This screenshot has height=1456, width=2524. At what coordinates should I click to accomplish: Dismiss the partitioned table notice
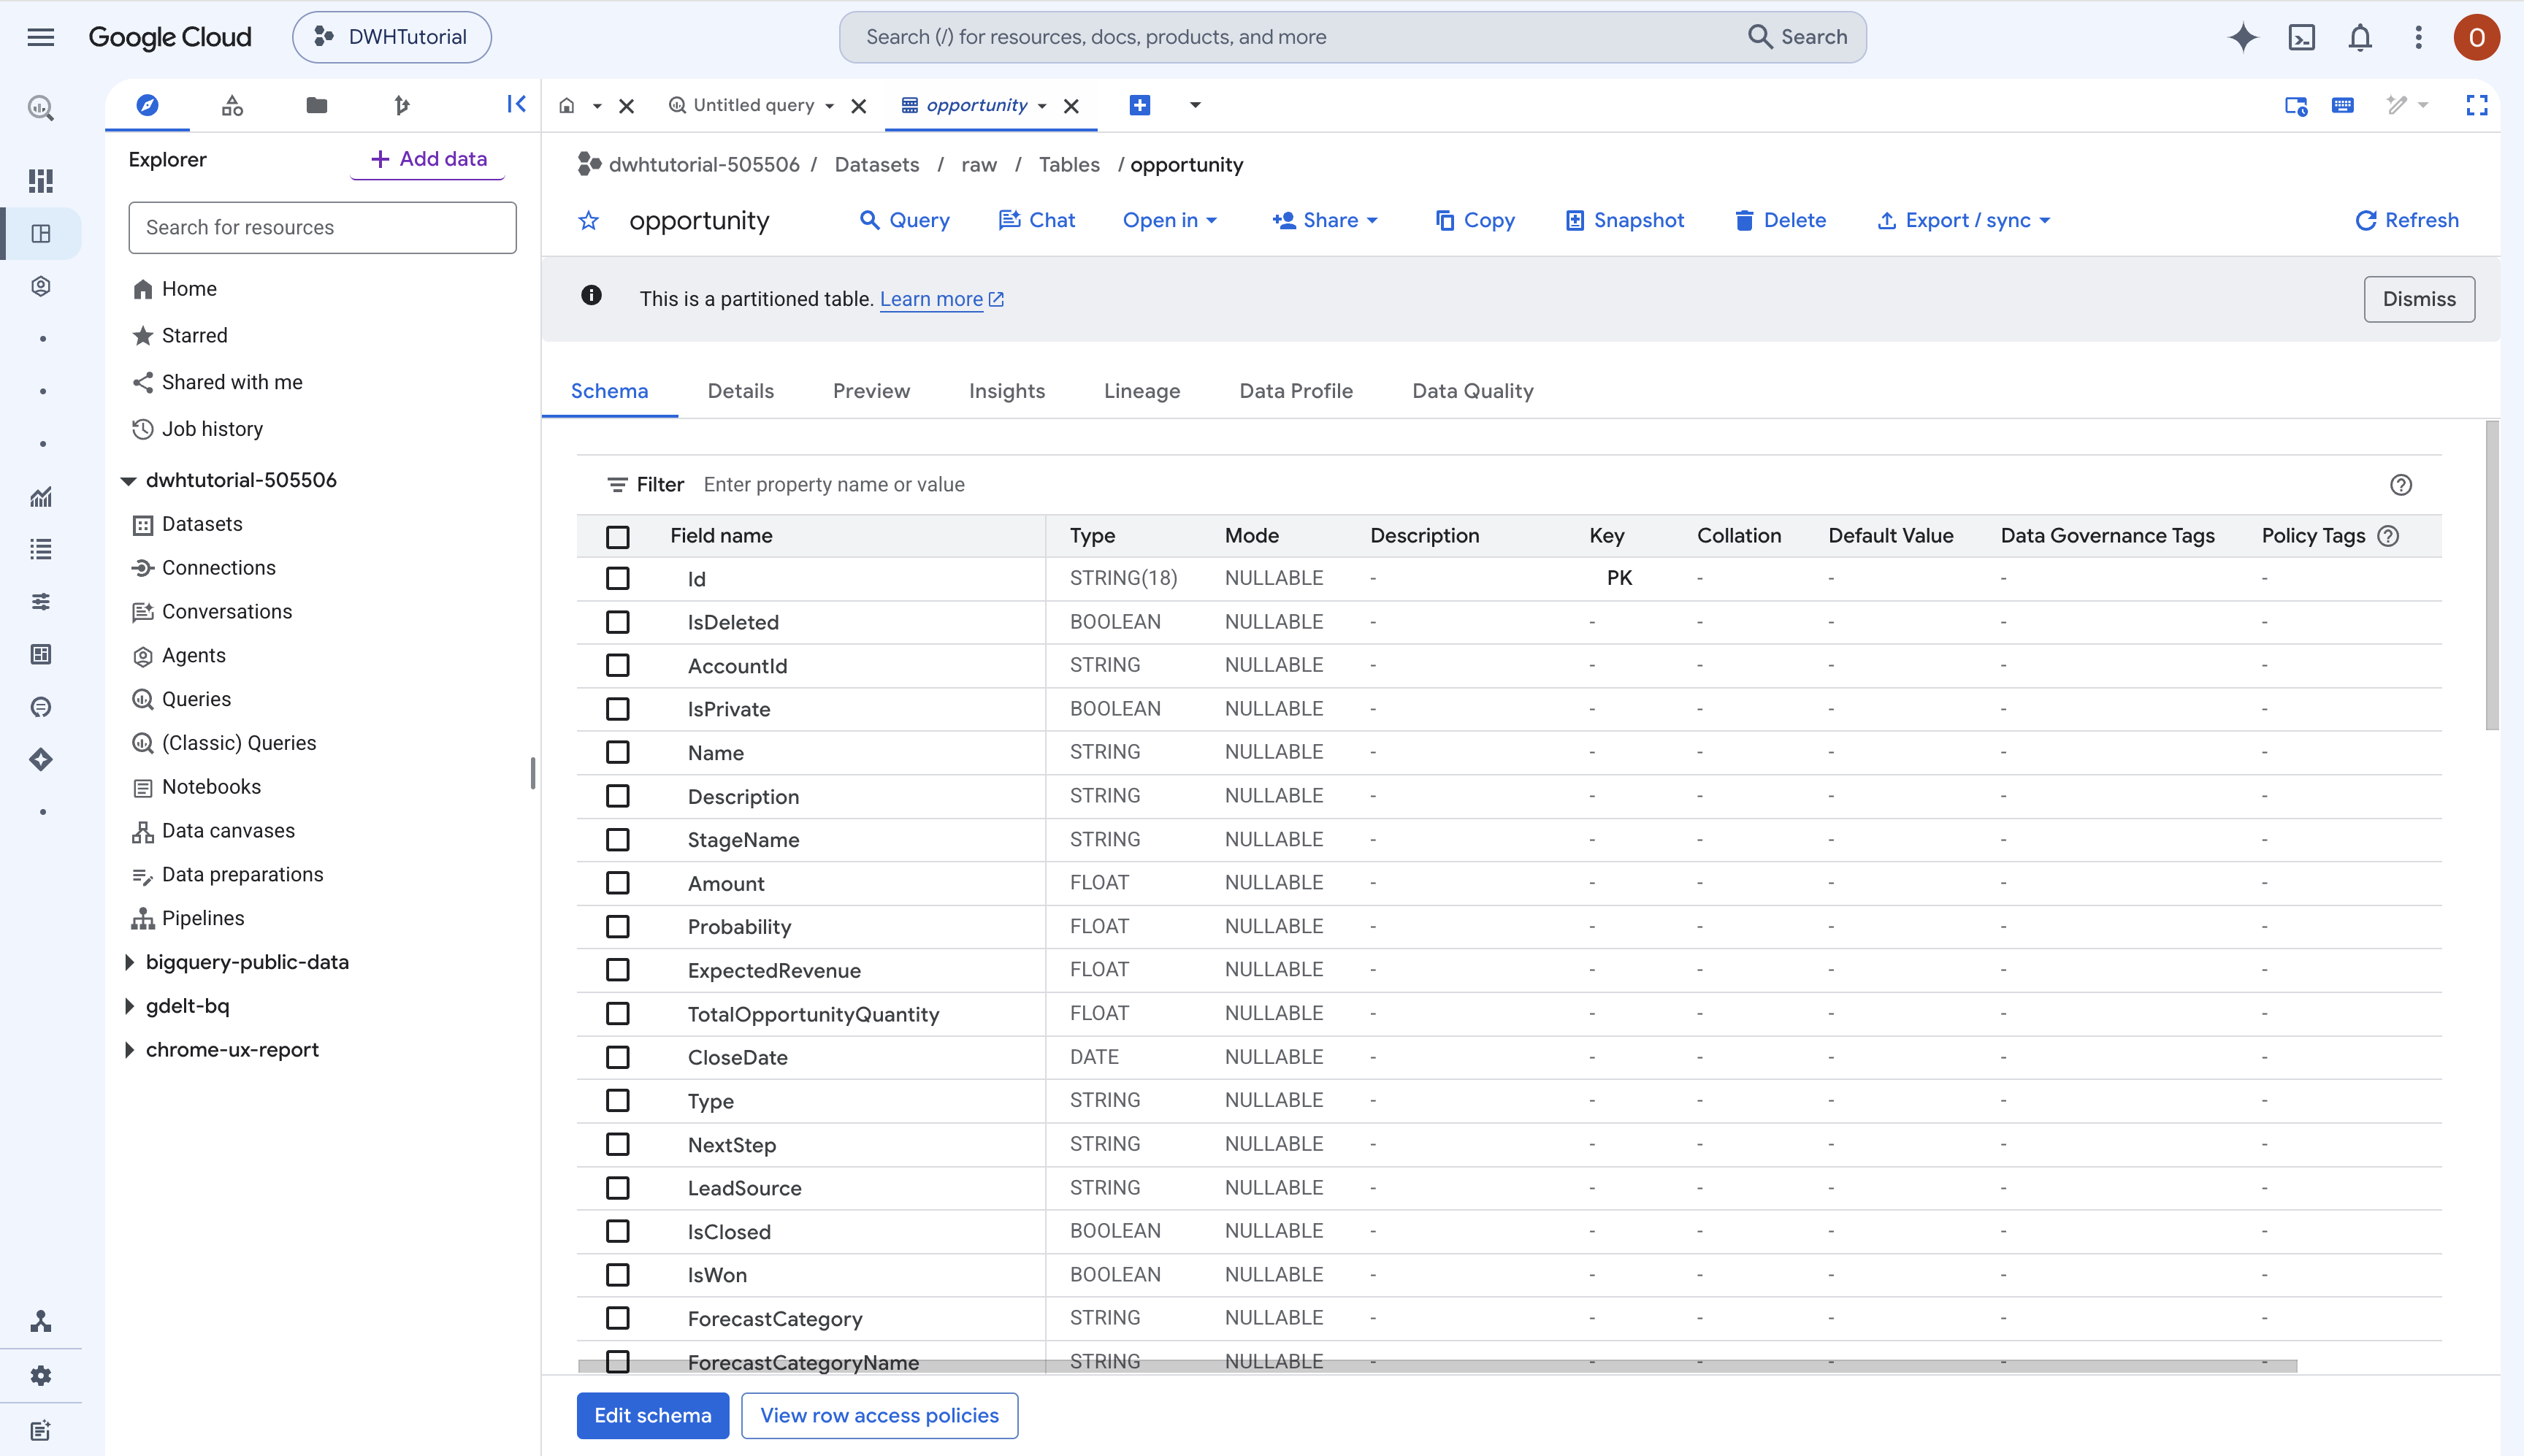pos(2419,299)
